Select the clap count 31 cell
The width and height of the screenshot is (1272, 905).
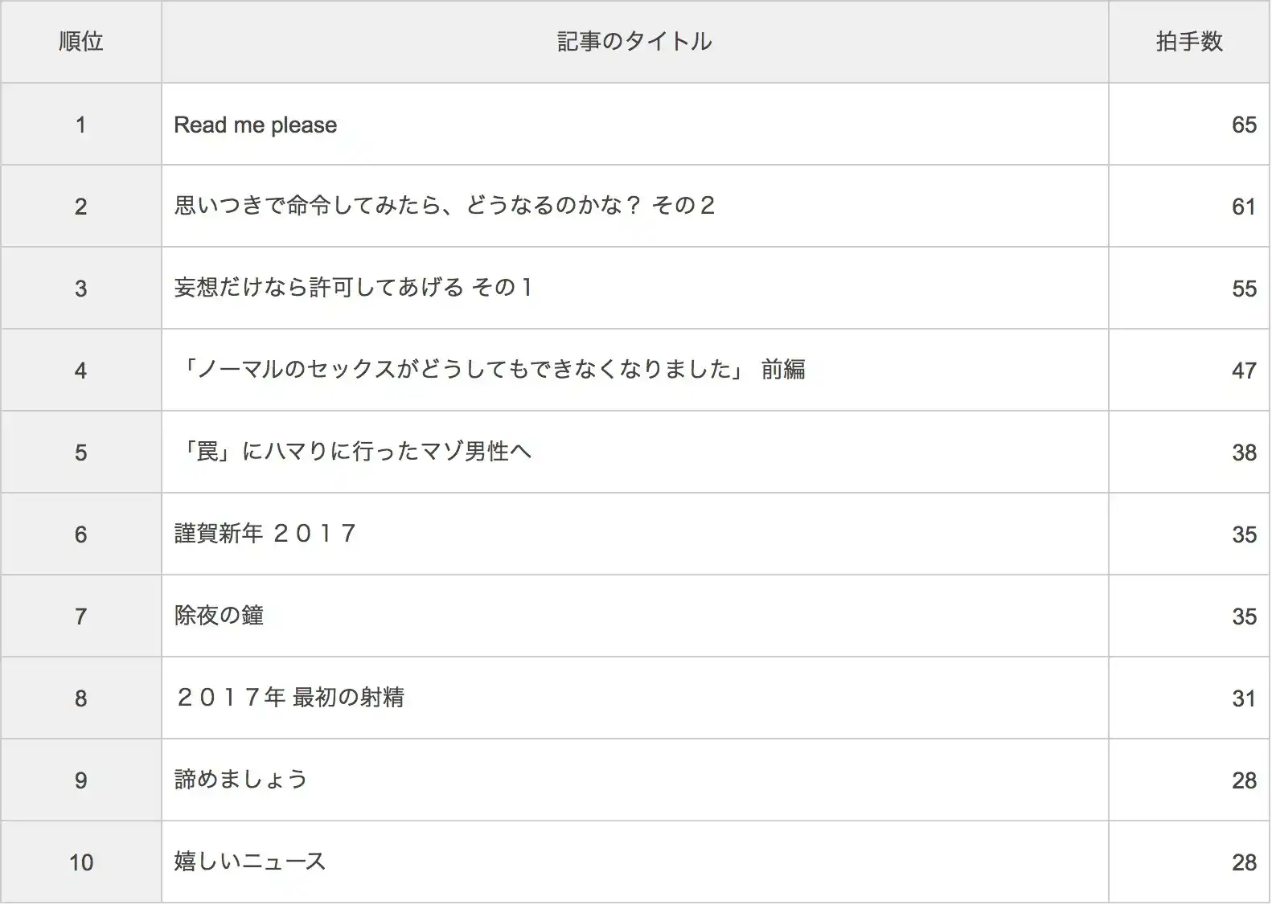pos(1243,699)
